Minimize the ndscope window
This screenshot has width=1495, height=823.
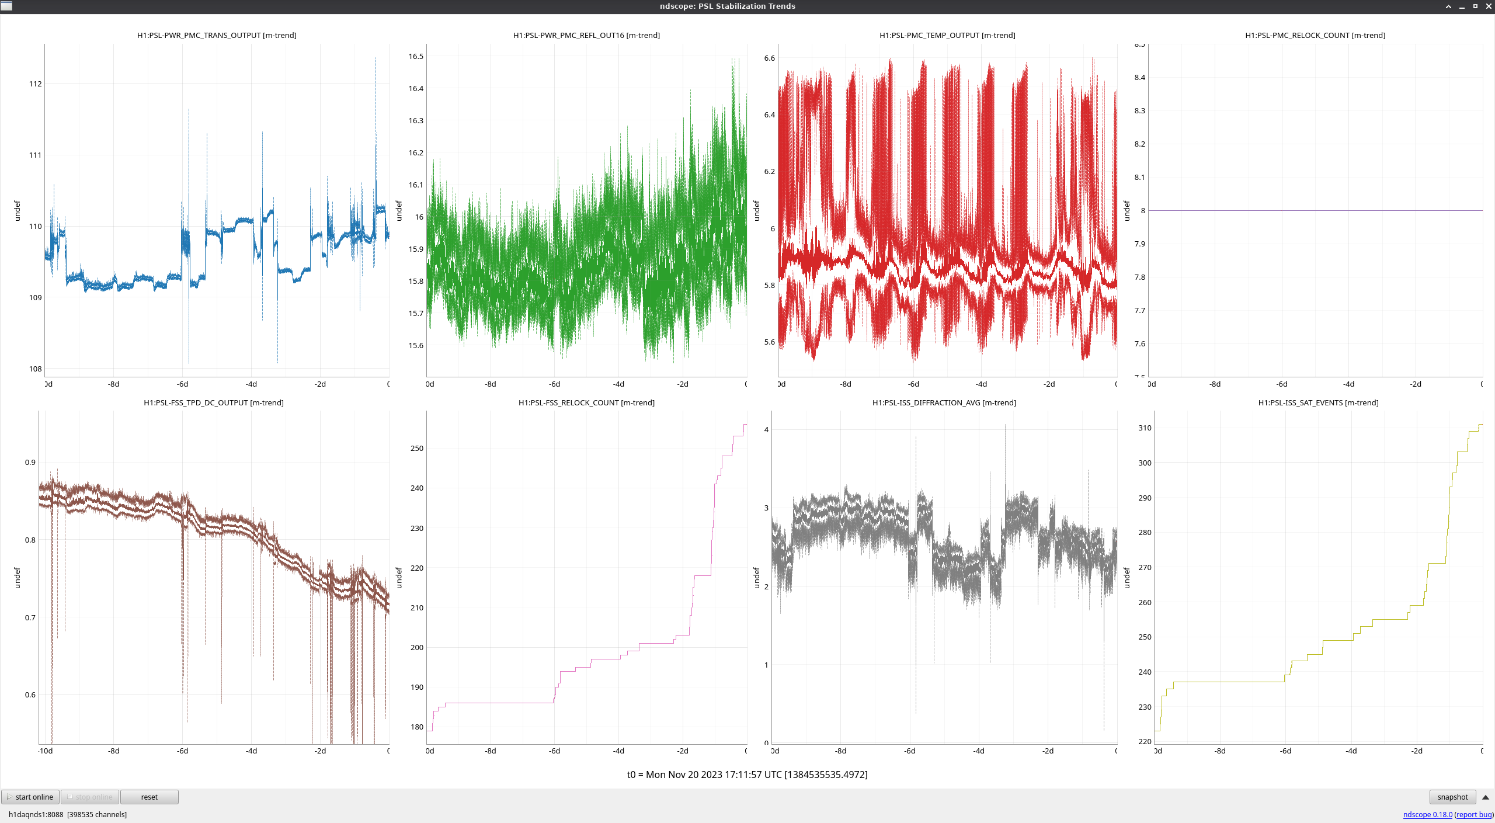1462,6
